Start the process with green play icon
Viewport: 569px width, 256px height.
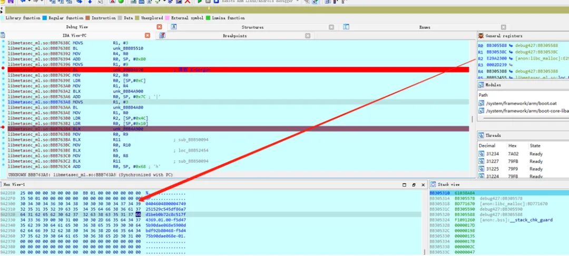pyautogui.click(x=199, y=2)
